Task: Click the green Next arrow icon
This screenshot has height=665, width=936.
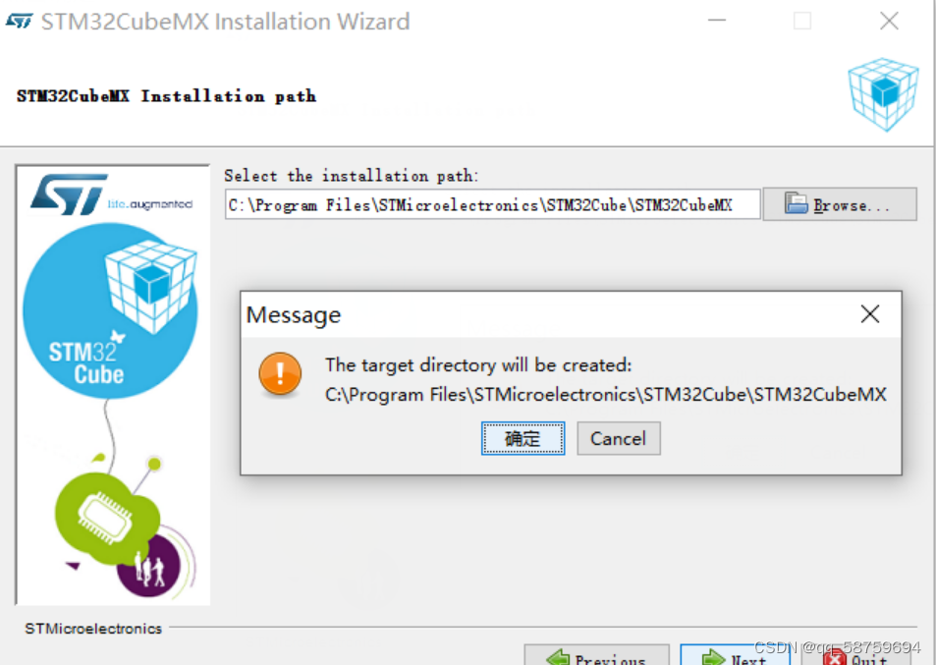Action: click(713, 658)
